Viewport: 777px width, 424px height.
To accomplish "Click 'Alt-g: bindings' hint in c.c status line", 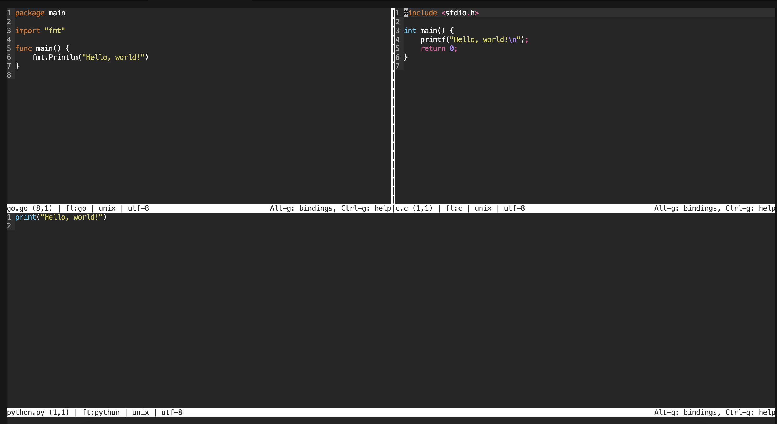I will [685, 208].
